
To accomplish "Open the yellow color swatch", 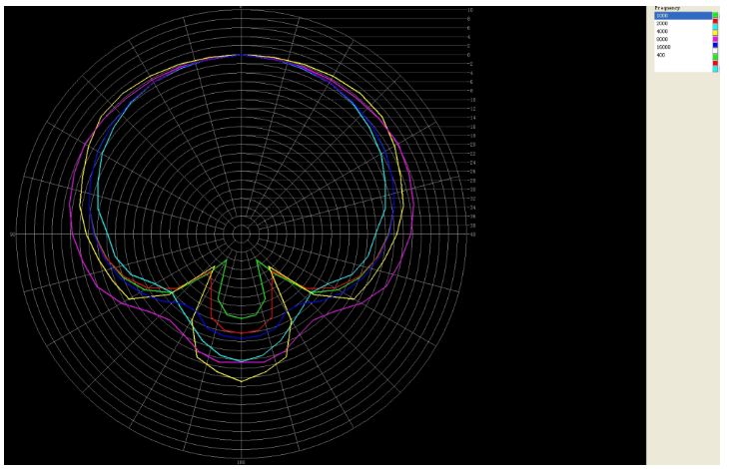I will click(715, 30).
